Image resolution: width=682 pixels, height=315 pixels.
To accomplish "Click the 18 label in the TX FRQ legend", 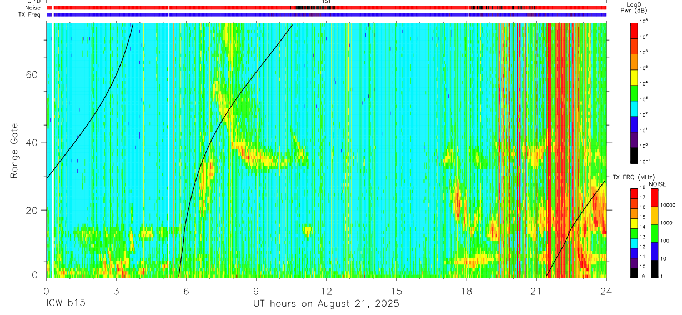I will [643, 188].
